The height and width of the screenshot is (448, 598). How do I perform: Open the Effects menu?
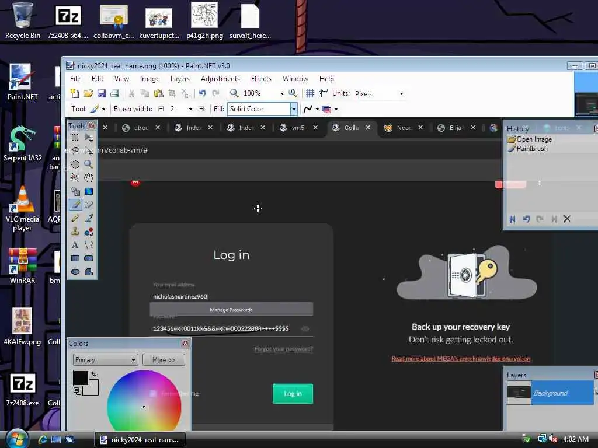point(261,79)
